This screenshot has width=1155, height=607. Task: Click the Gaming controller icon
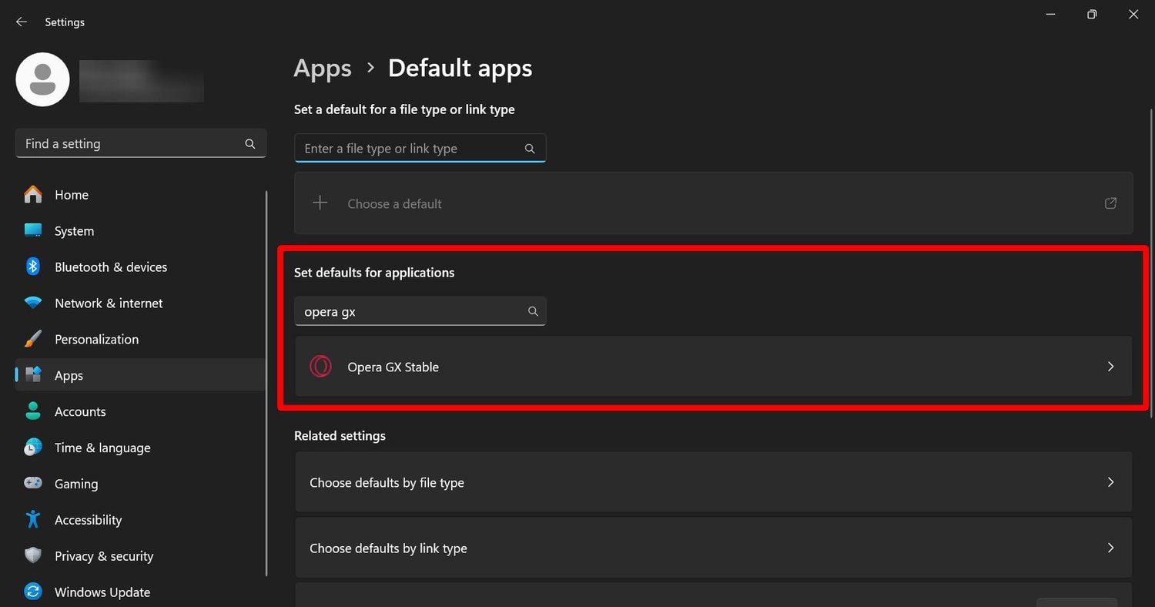tap(32, 484)
